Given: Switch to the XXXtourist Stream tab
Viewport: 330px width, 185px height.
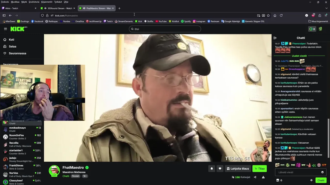Looking at the screenshot, I should tap(58, 8).
